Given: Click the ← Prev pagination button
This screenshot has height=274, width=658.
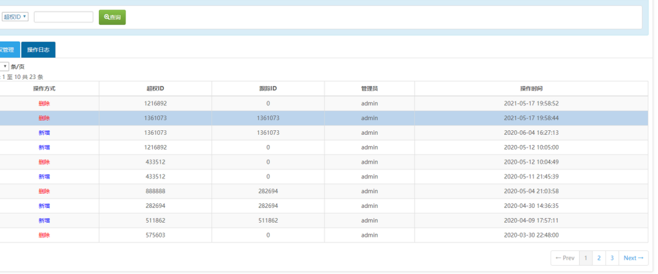Looking at the screenshot, I should click(565, 258).
